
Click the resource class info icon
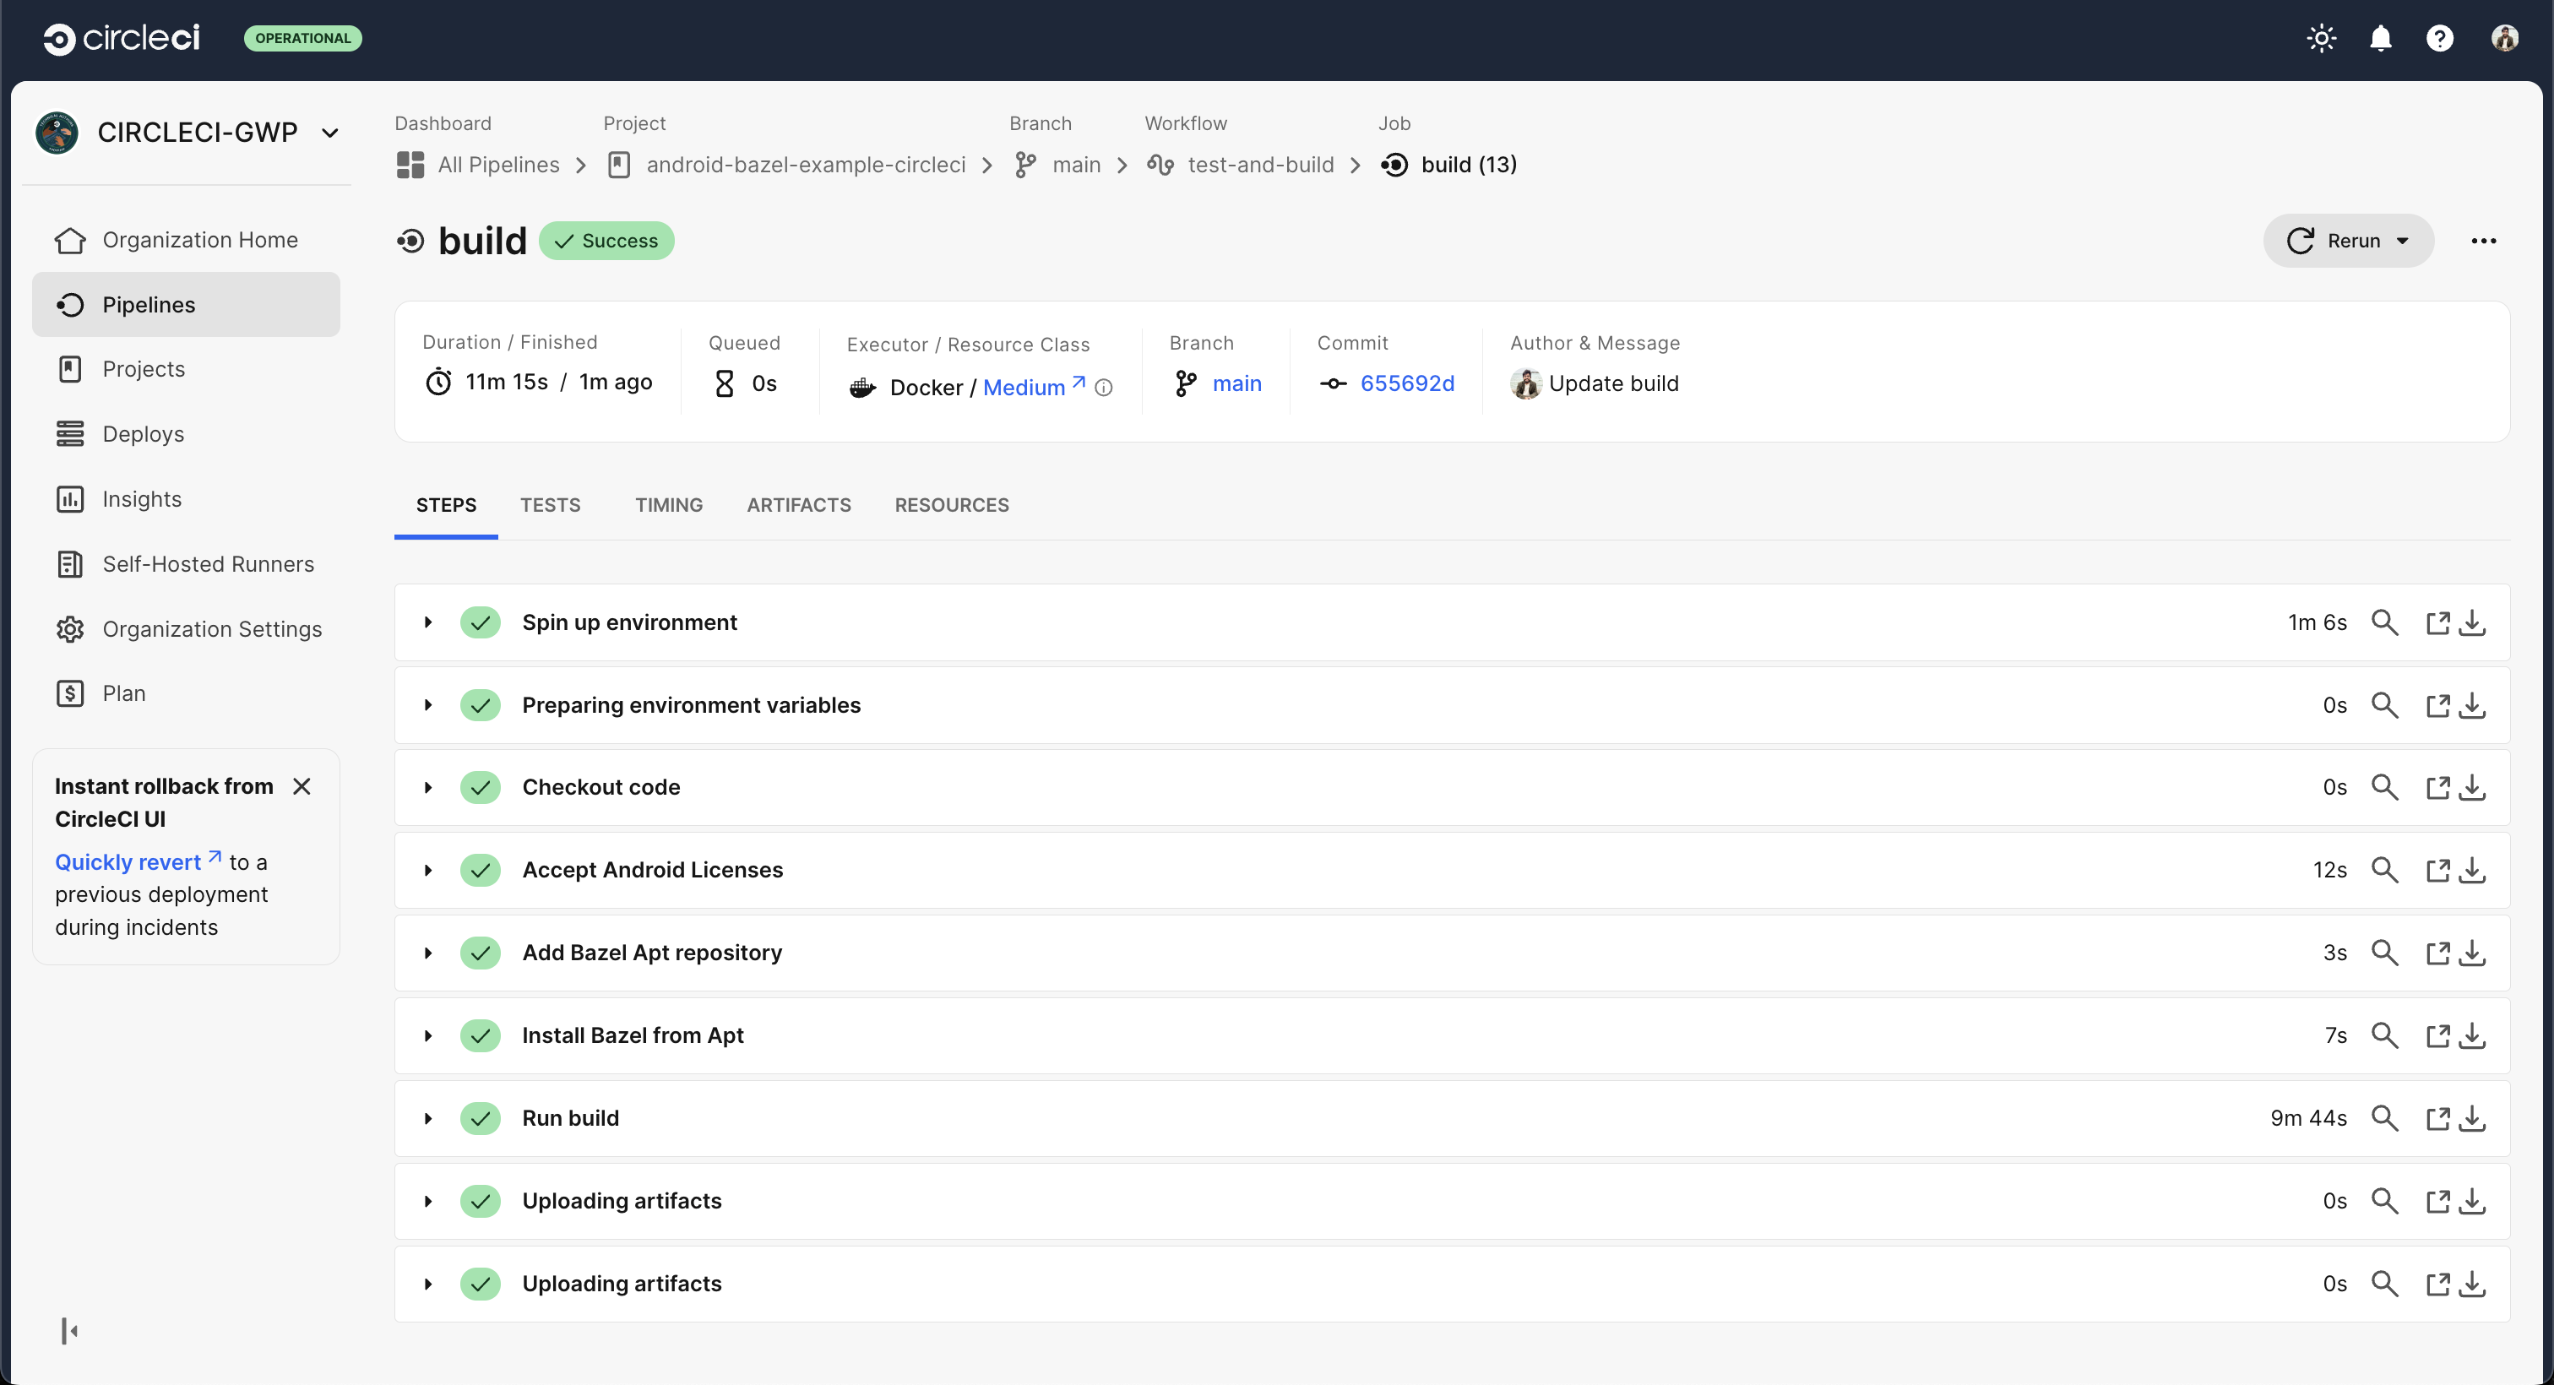(x=1104, y=388)
